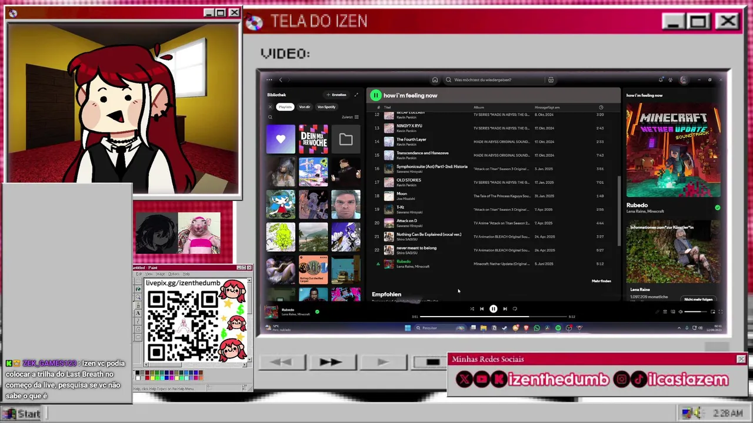Toggle the green checkmark next to 'Rubedo' title
The image size is (753, 423).
[x=717, y=207]
